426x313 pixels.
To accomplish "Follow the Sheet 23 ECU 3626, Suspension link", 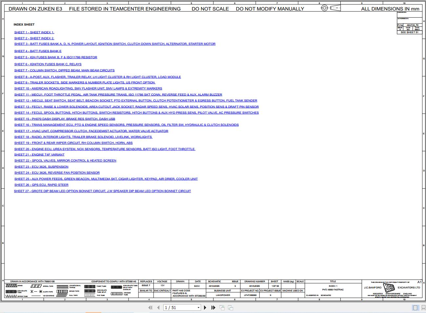I will [41, 167].
